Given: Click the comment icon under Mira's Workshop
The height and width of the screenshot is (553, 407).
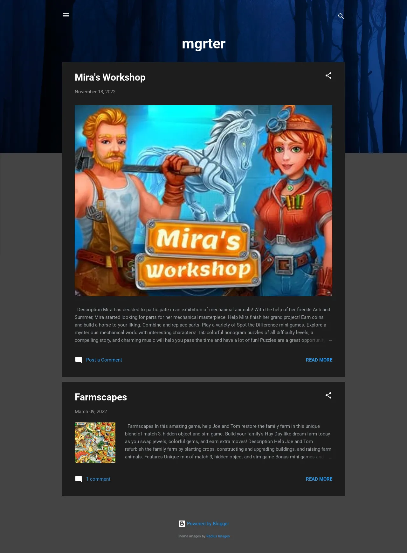Looking at the screenshot, I should [x=79, y=360].
